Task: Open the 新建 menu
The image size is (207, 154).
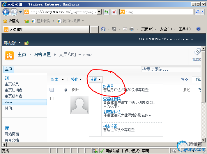Action: [57, 79]
